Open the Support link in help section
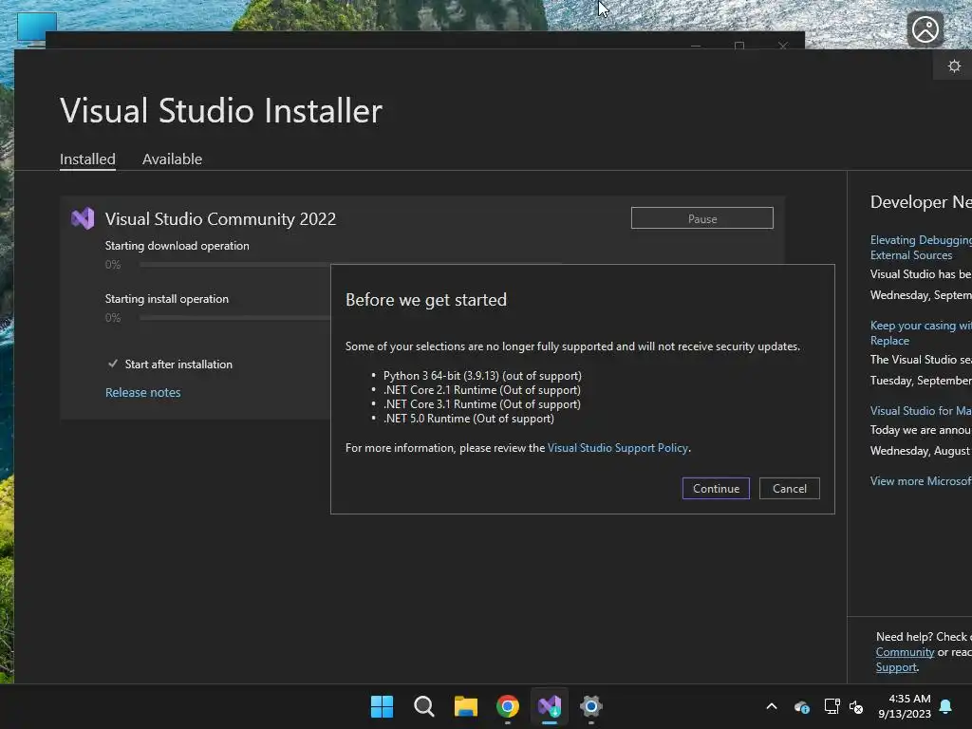This screenshot has width=972, height=729. [x=896, y=667]
